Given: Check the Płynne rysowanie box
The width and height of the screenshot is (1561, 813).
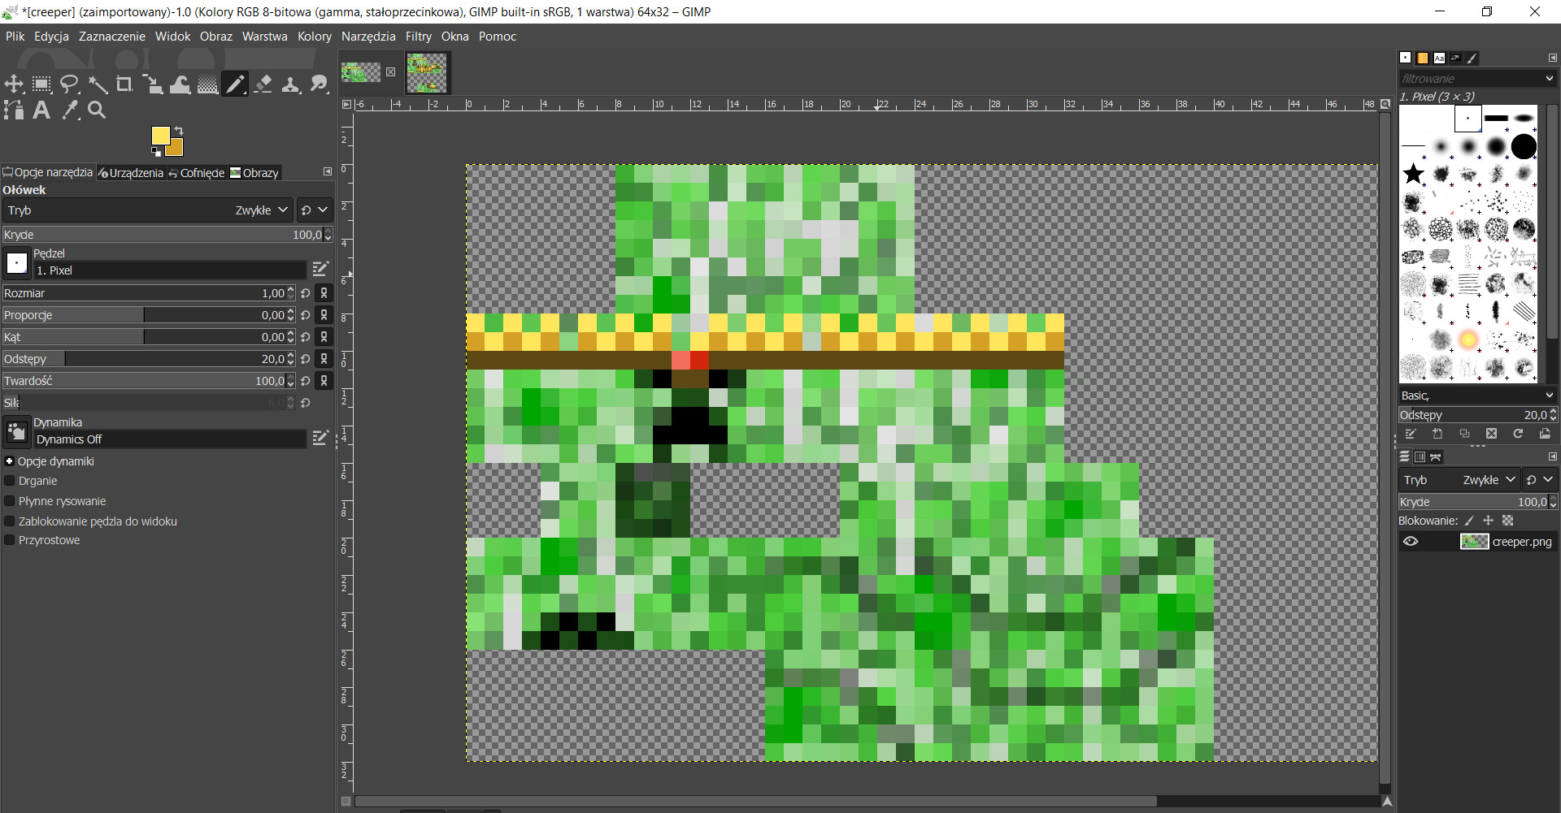Looking at the screenshot, I should [x=10, y=501].
